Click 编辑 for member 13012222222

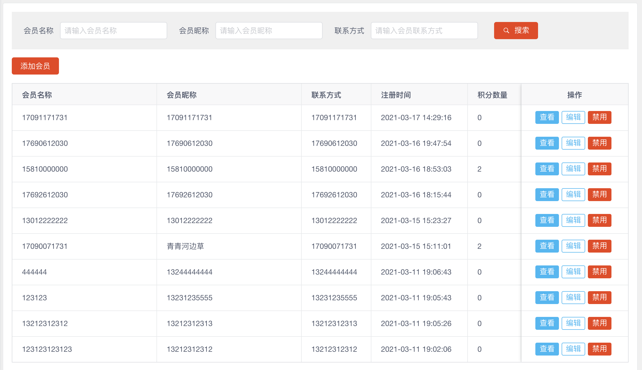[x=573, y=220]
